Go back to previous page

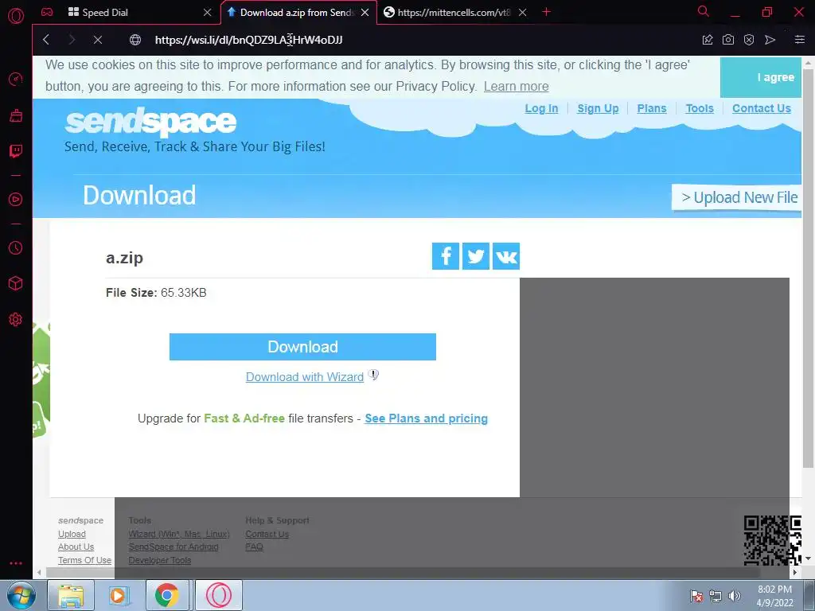pyautogui.click(x=46, y=40)
